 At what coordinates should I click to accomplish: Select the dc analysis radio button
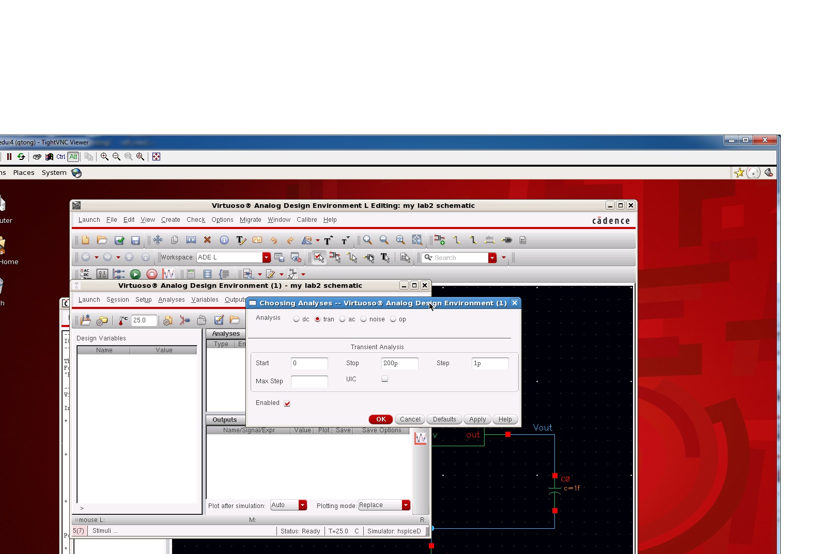click(296, 319)
